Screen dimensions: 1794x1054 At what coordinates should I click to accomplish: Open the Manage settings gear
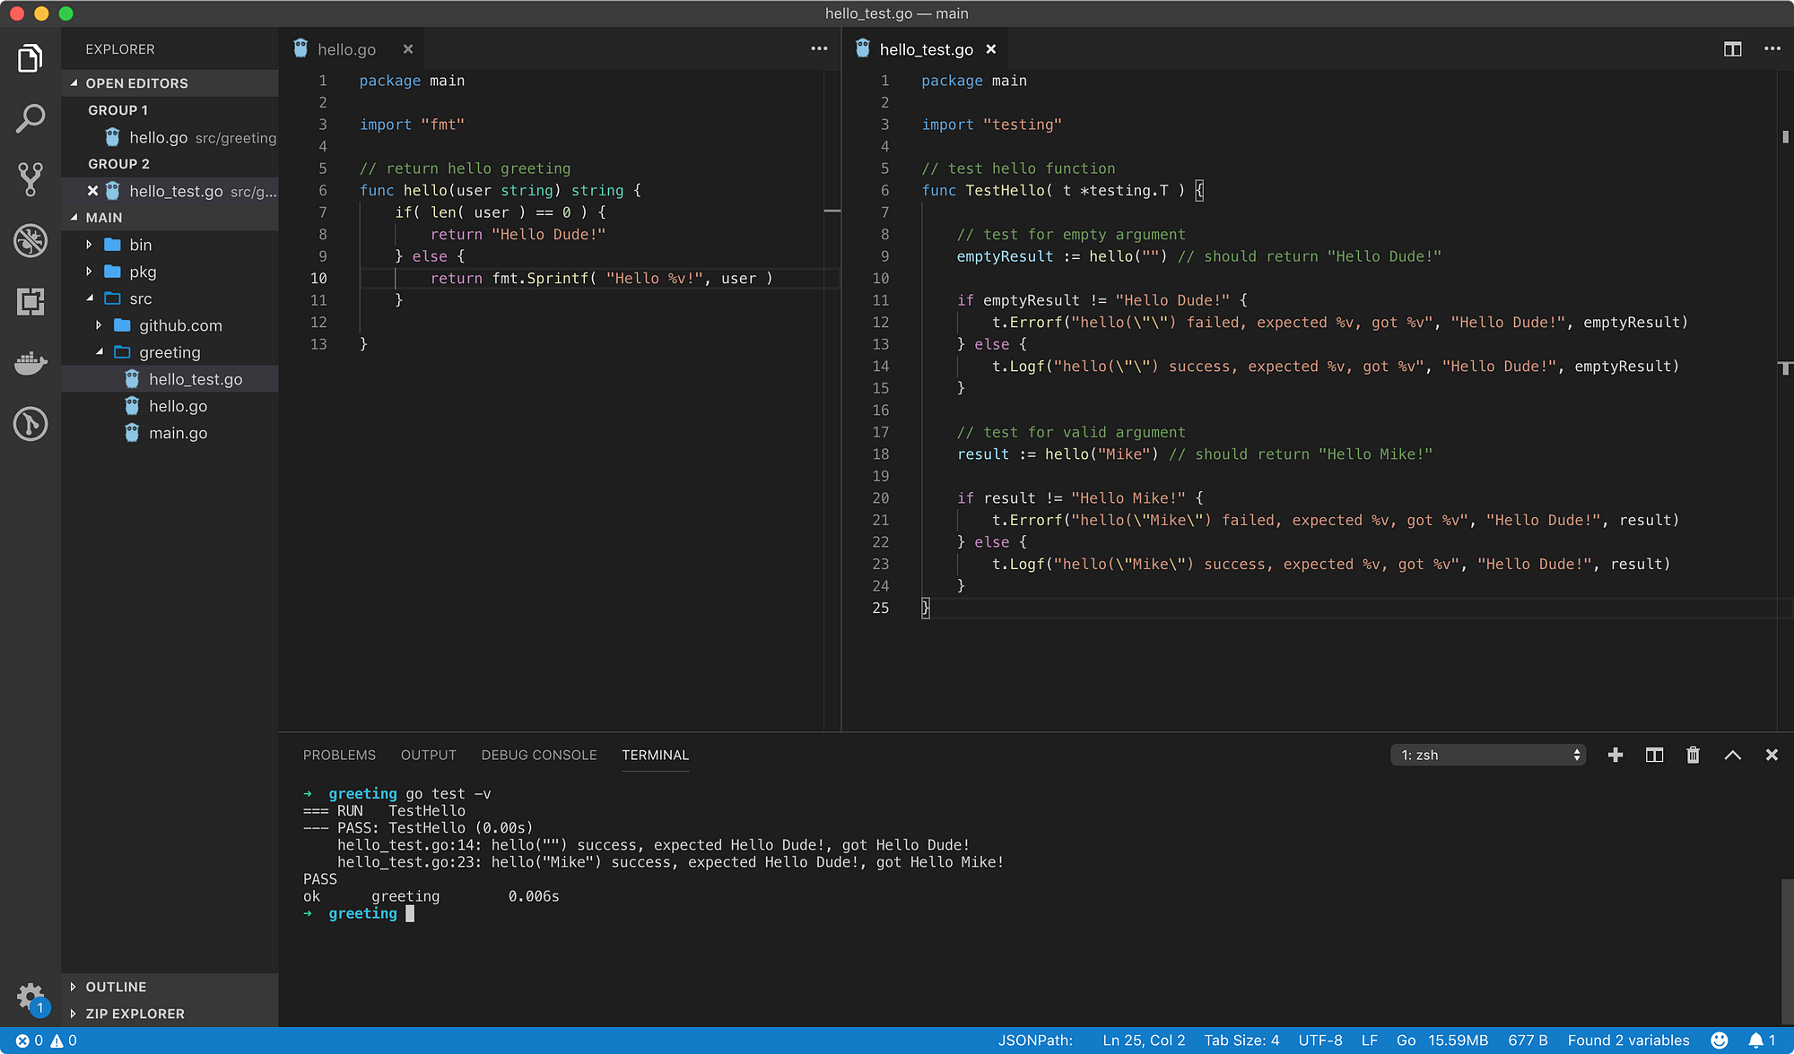pos(30,996)
